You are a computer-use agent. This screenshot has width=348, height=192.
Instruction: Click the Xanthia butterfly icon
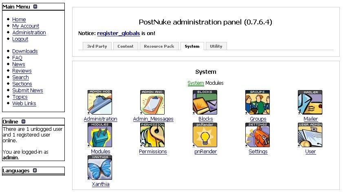coord(100,168)
